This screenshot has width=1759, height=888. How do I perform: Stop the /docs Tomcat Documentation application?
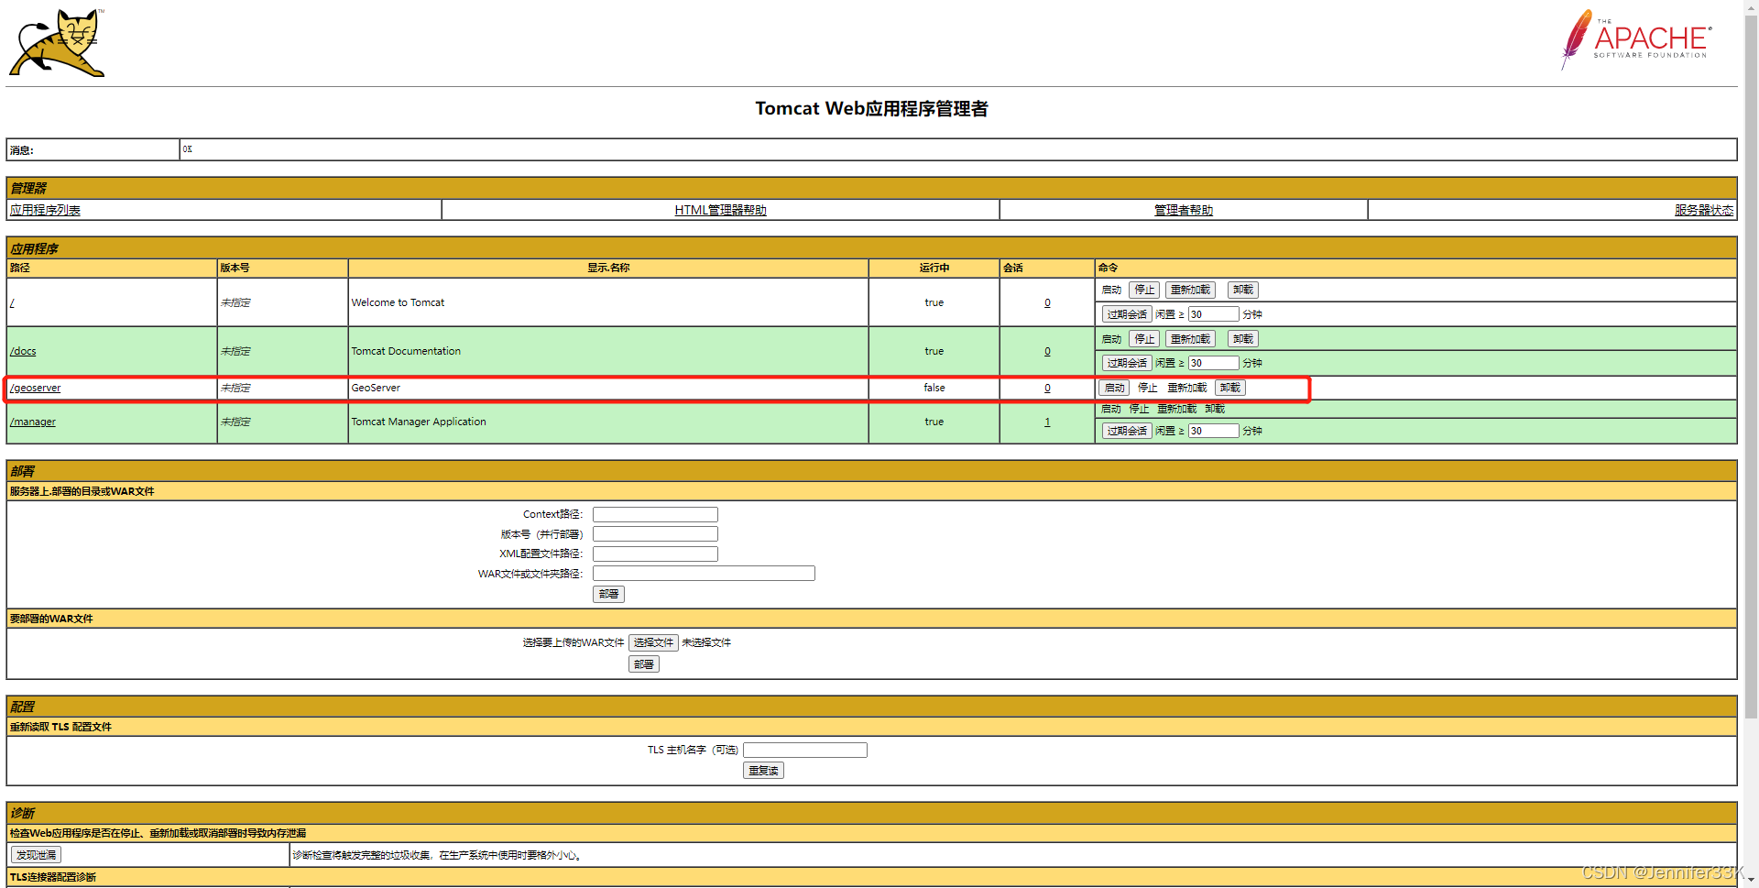coord(1144,339)
